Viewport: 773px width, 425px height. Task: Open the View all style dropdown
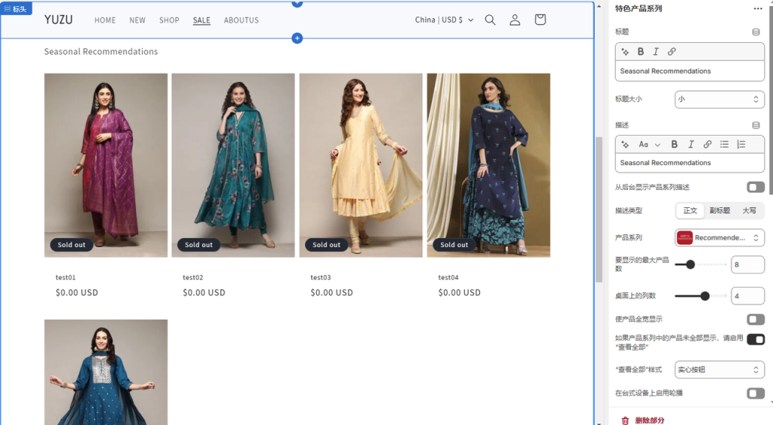pos(719,370)
